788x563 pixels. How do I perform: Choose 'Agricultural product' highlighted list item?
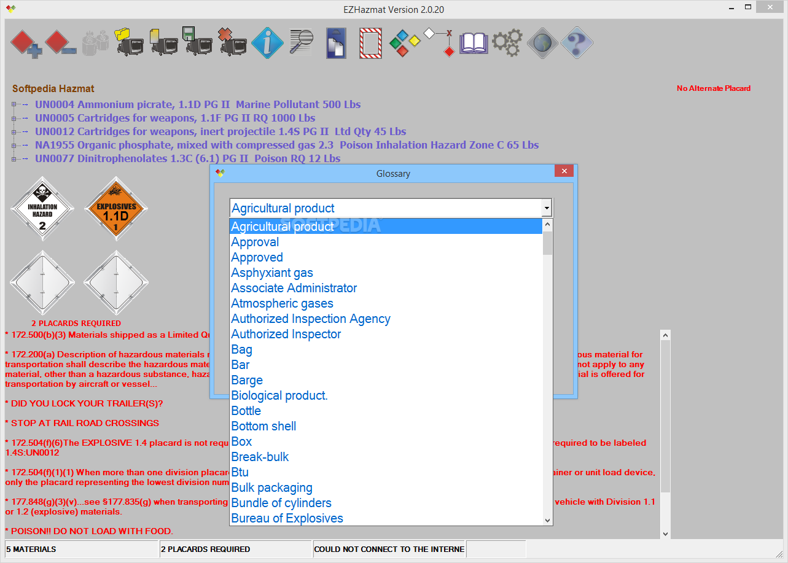[x=386, y=227]
